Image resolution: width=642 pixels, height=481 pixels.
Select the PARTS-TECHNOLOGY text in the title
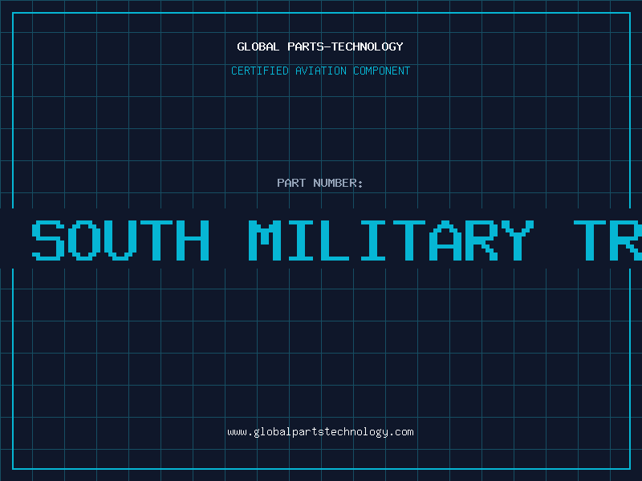[x=346, y=46]
